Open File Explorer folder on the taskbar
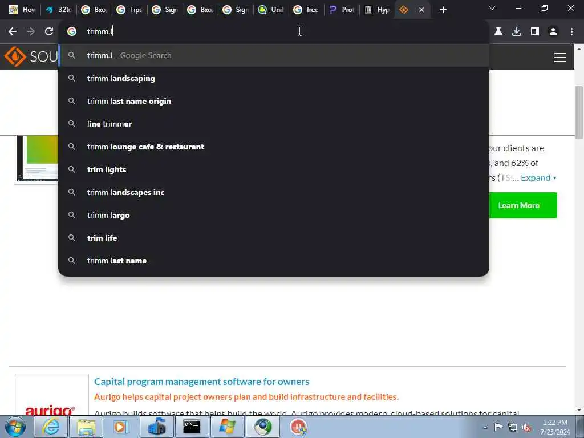Screen dimensions: 584x438 click(86, 427)
